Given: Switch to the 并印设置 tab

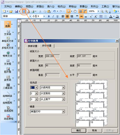Looking at the screenshot, I should coord(47,46).
